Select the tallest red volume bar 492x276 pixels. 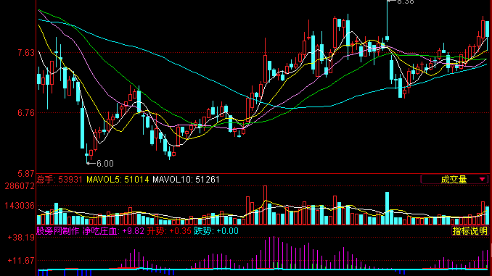pos(265,205)
